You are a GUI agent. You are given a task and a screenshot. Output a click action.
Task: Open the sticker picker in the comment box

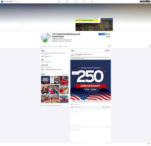[109, 107]
